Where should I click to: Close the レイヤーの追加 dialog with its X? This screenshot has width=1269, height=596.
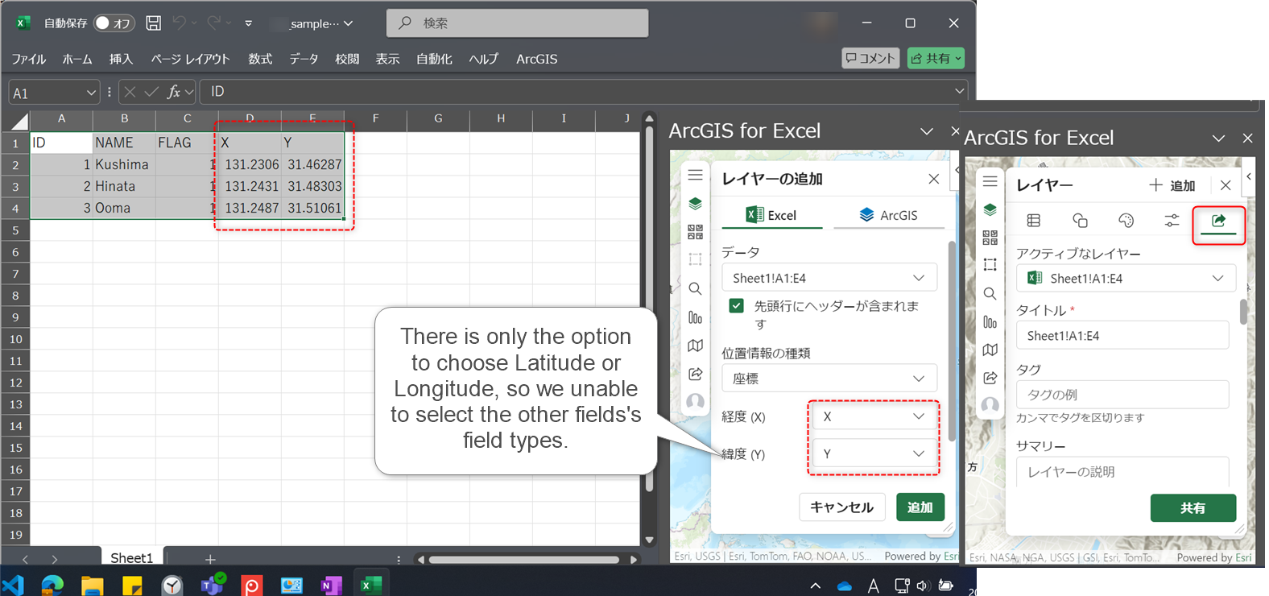point(934,179)
